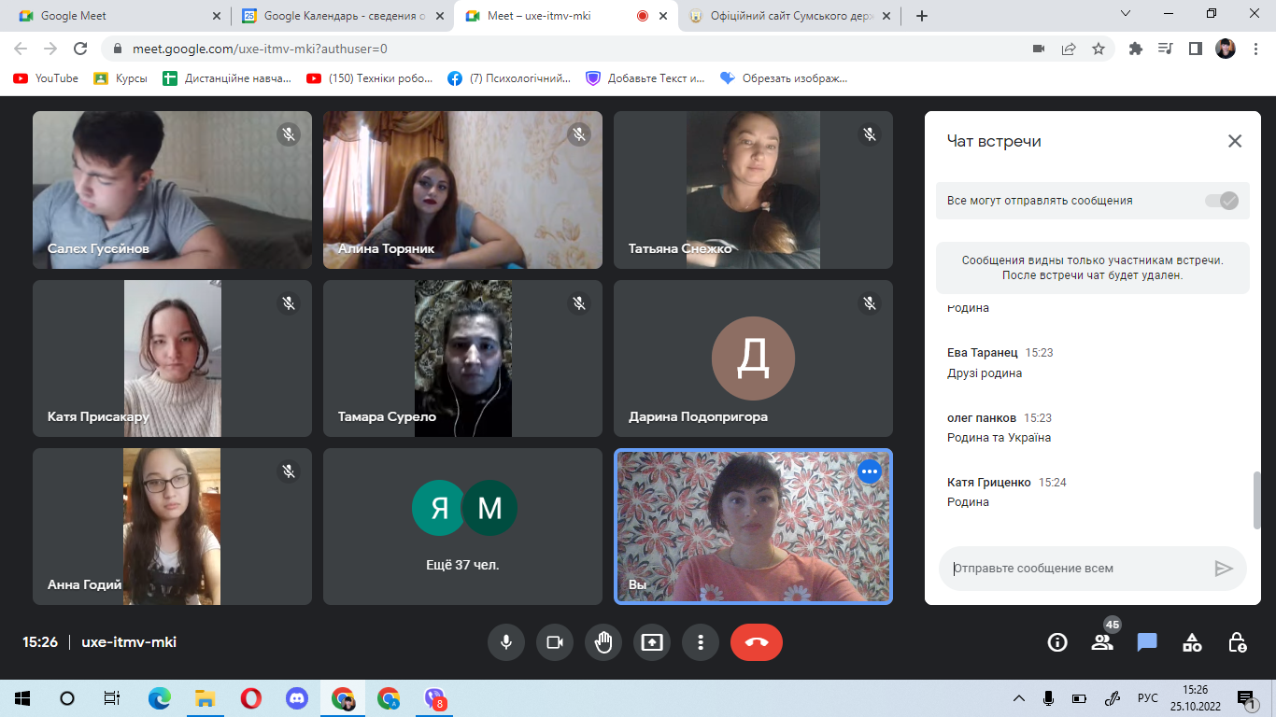Viewport: 1276px width, 717px height.
Task: Open the browser side panel icon
Action: point(1195,49)
